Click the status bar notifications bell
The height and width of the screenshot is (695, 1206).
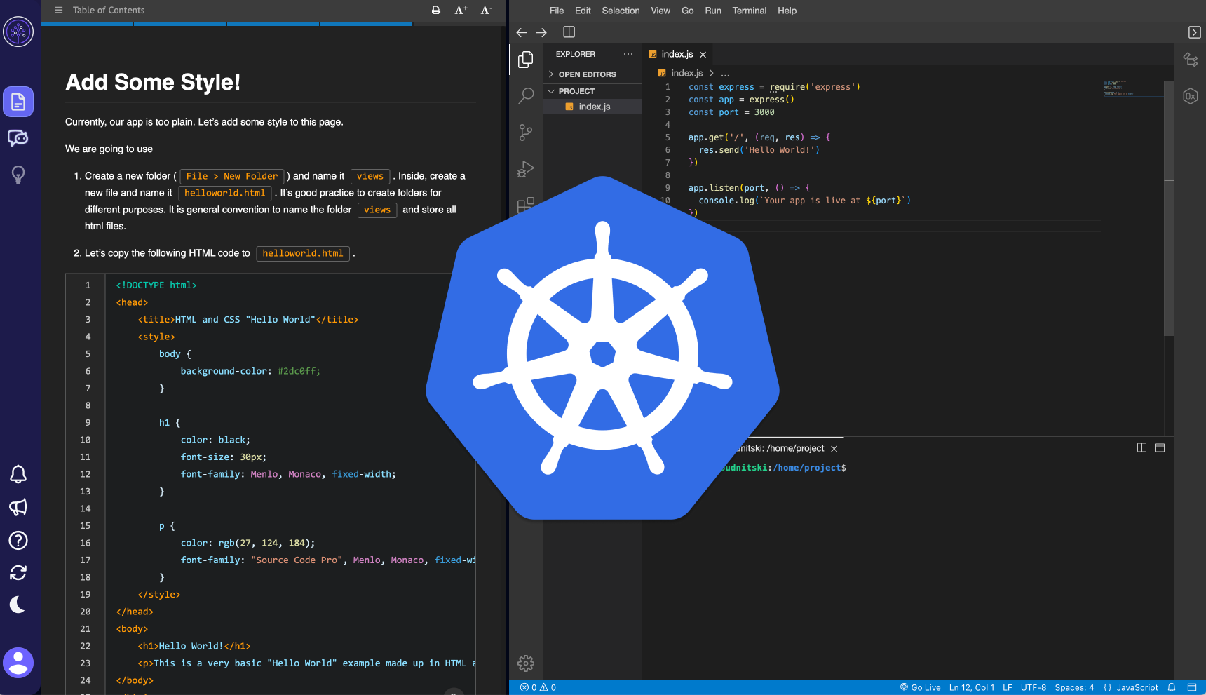[1172, 687]
